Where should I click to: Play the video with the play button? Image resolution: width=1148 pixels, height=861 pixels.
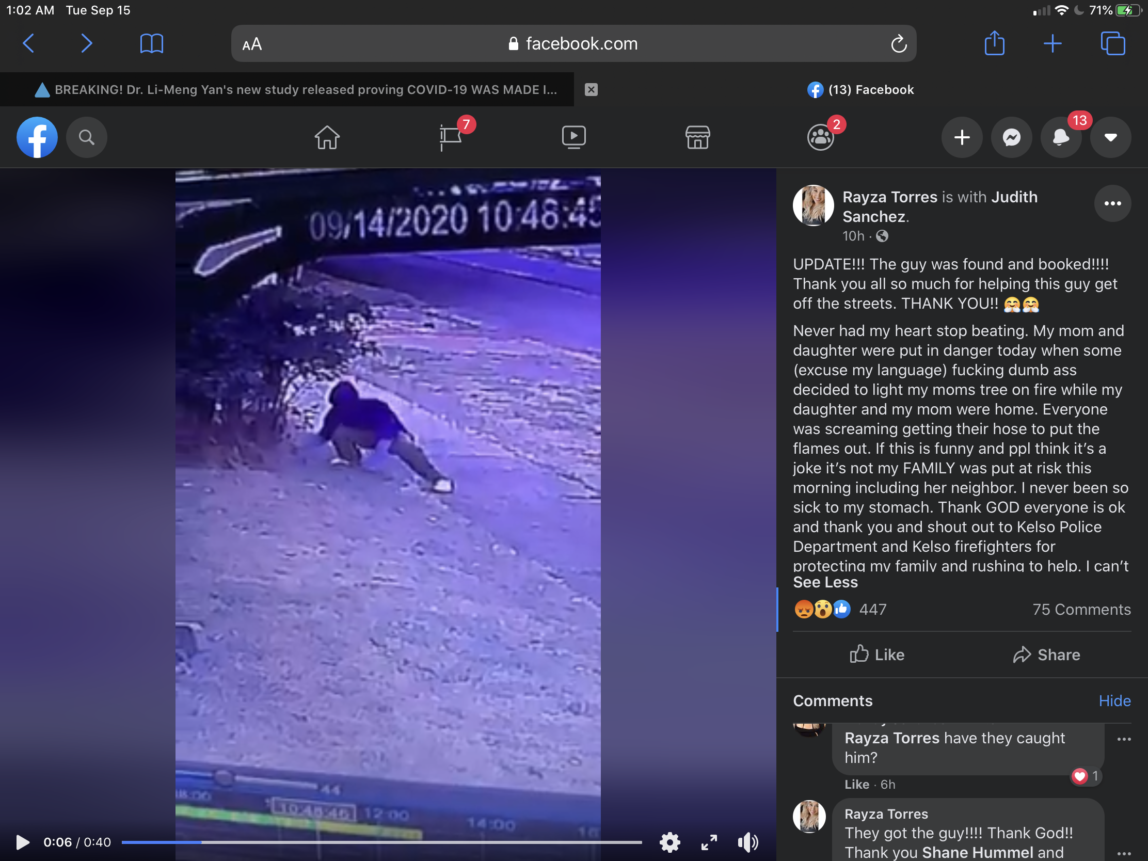(22, 842)
